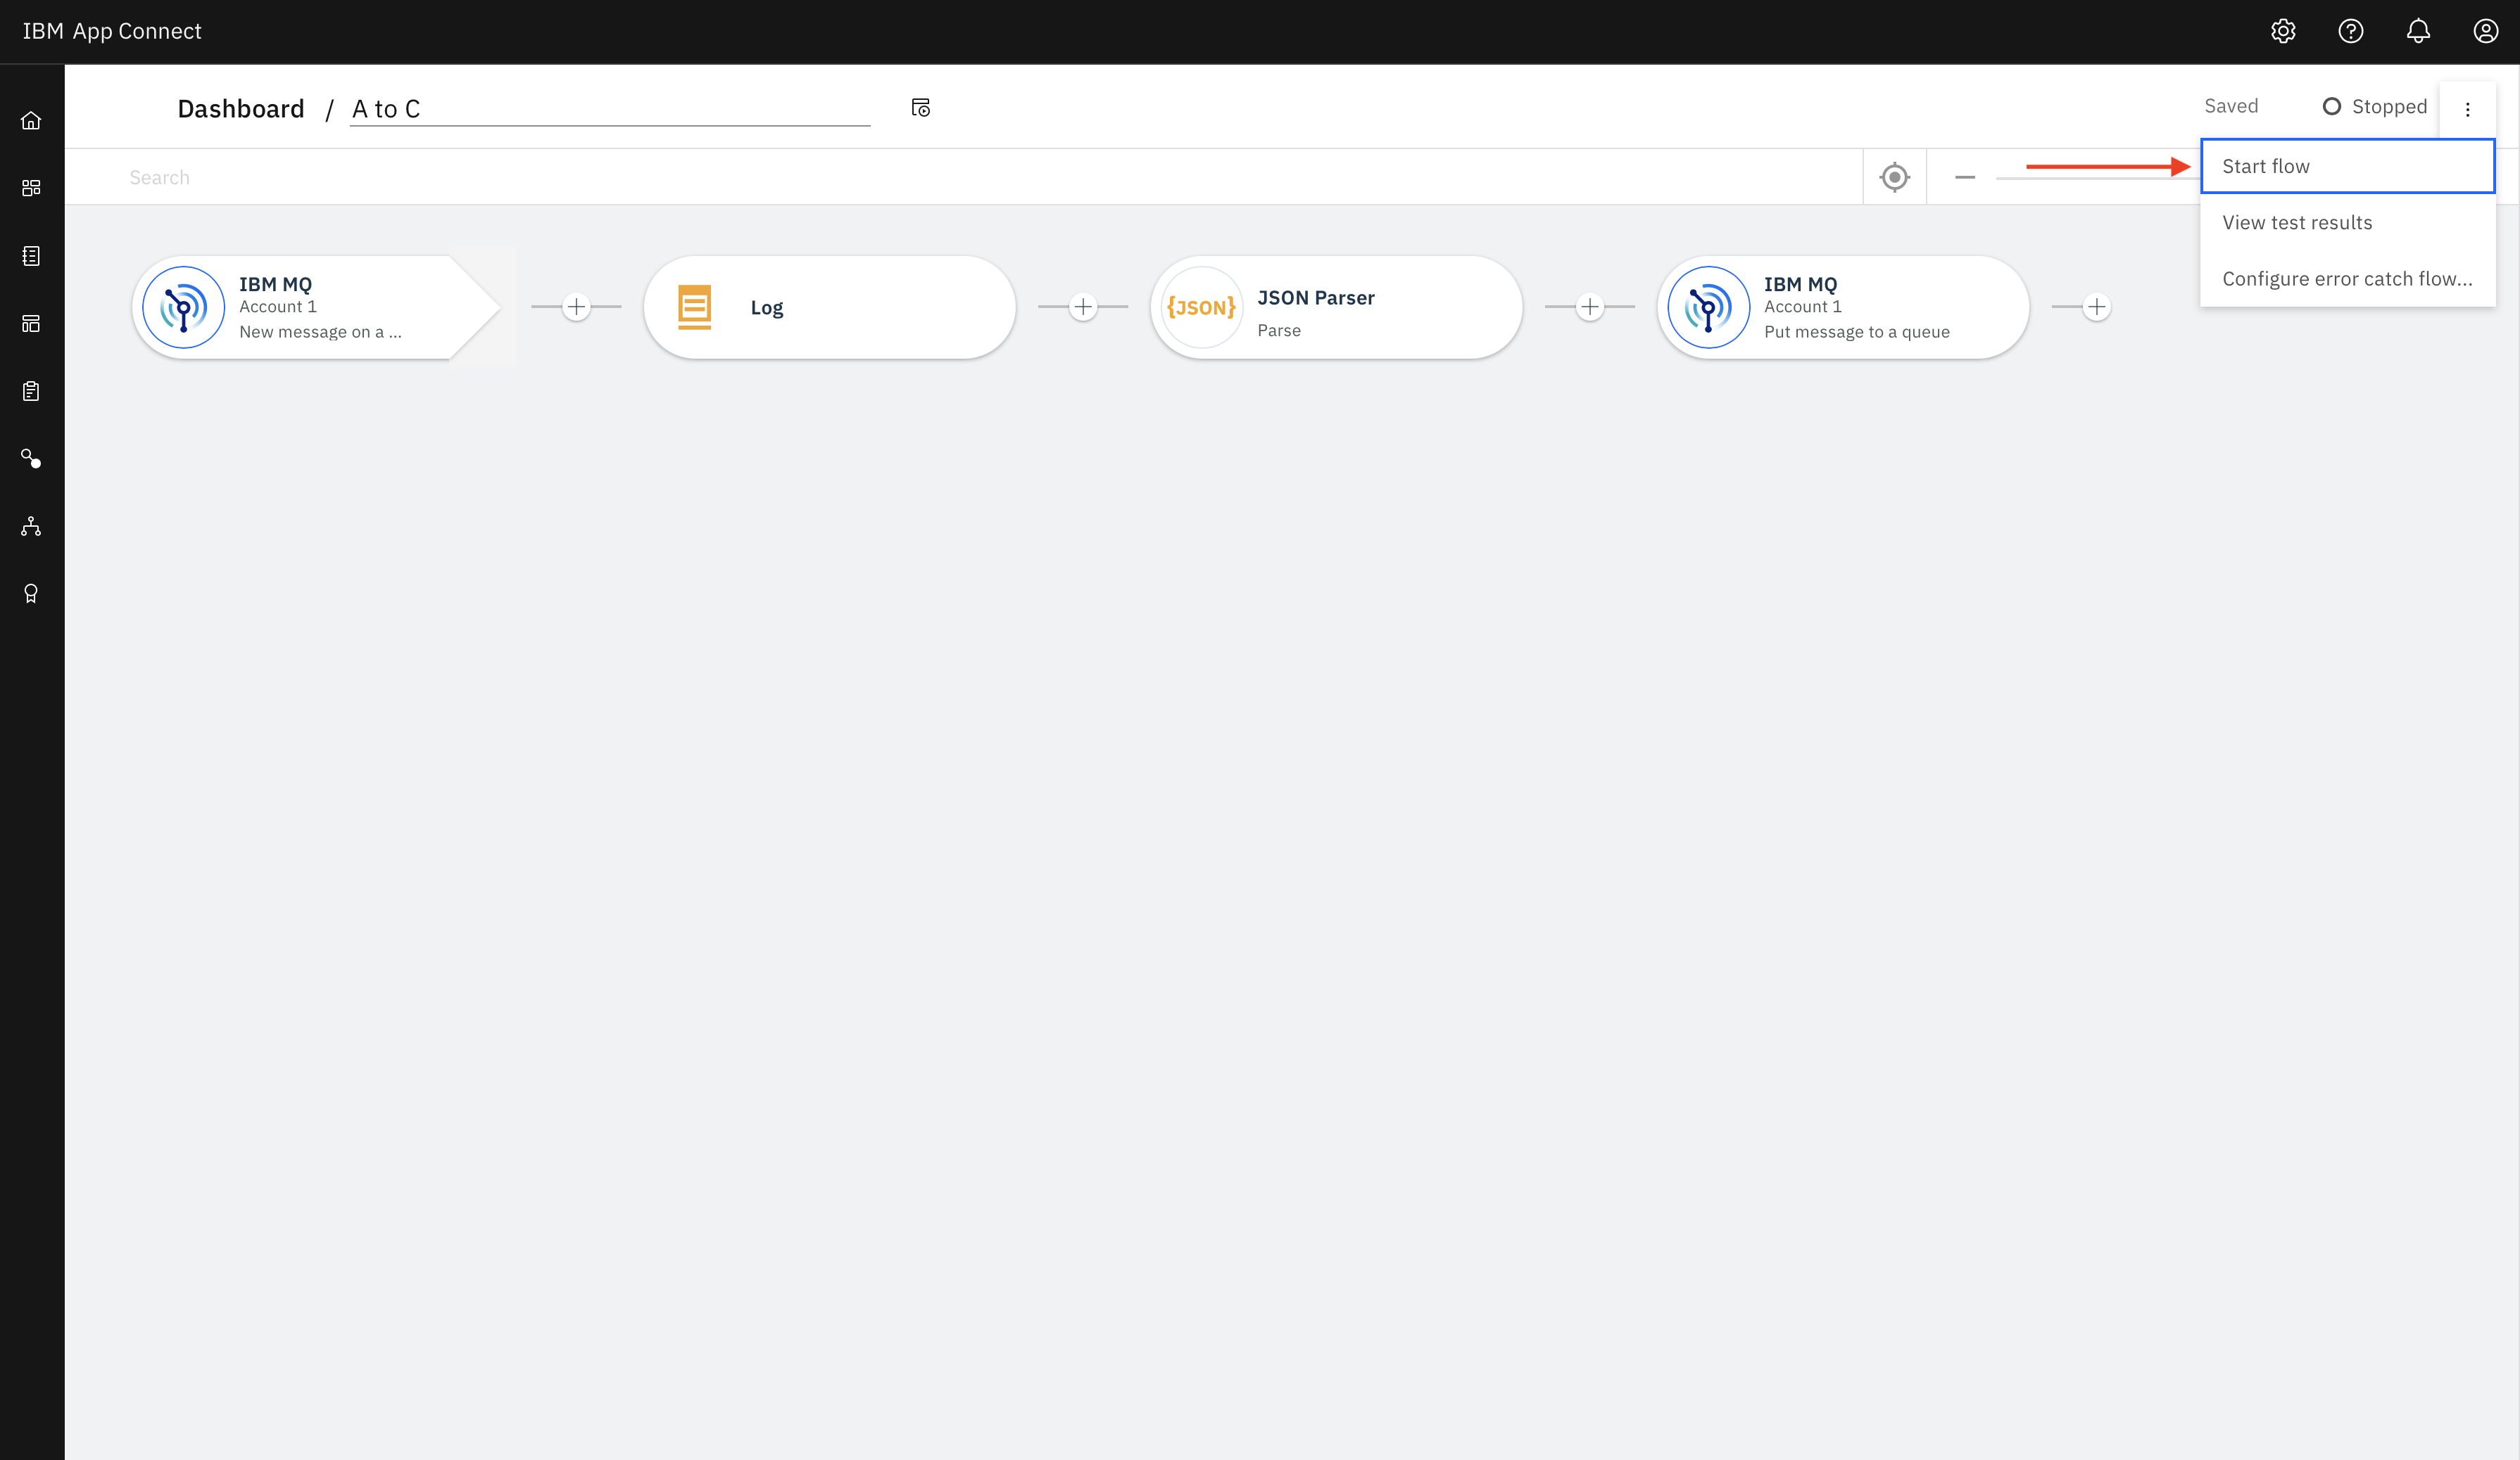2520x1460 pixels.
Task: Open the hierarchy tree sidebar icon
Action: [31, 527]
